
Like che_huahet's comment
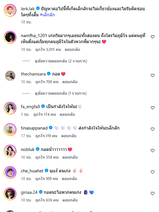coord(153,172)
